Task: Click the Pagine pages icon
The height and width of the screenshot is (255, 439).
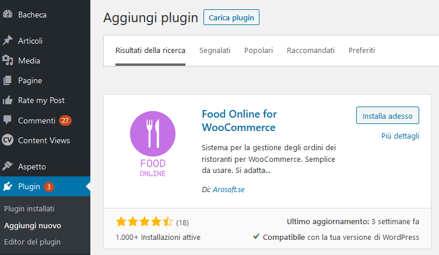Action: (8, 80)
